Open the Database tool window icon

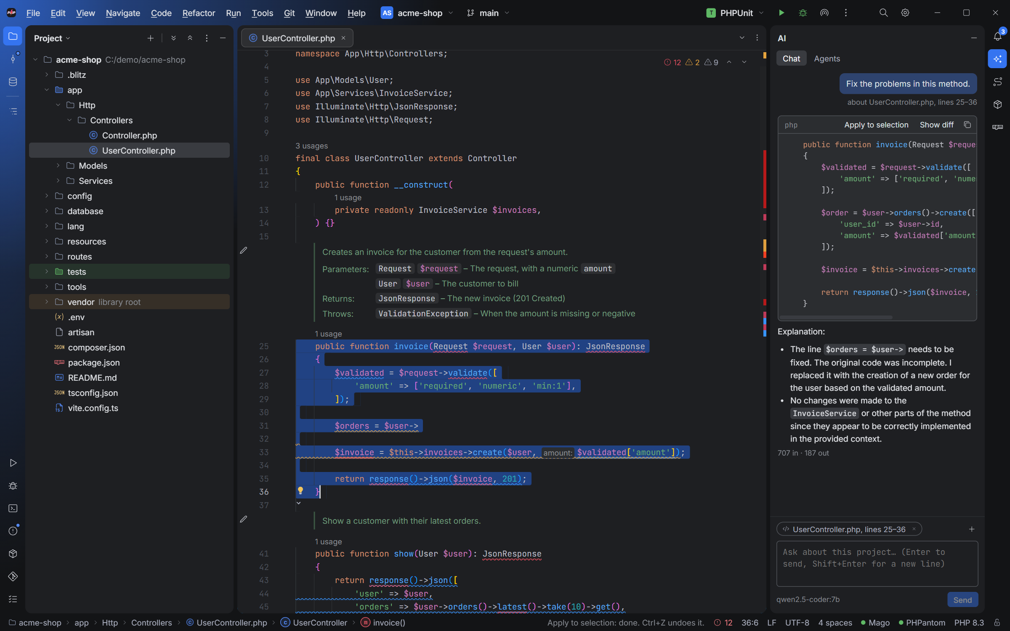[13, 82]
